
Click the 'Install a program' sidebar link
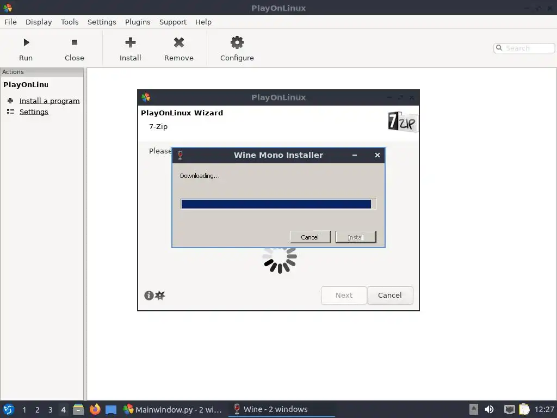tap(49, 101)
